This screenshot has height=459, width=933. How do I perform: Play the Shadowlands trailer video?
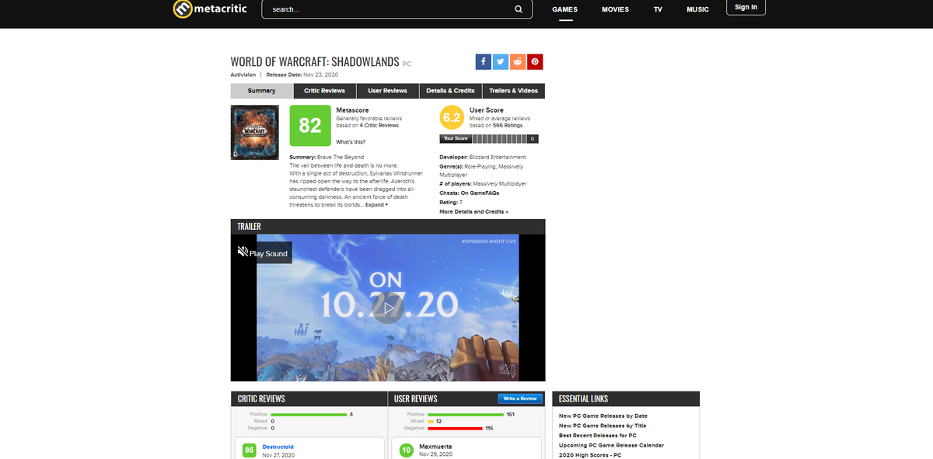pos(387,308)
